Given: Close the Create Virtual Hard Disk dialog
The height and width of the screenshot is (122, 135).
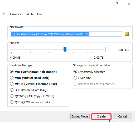Looking at the screenshot, I should pos(129,4).
